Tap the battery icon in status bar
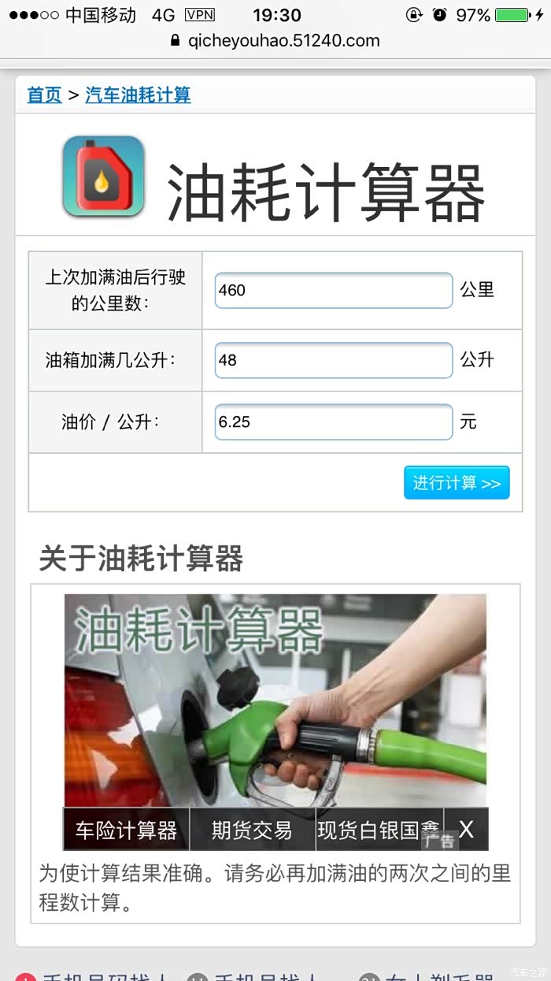 pos(512,15)
